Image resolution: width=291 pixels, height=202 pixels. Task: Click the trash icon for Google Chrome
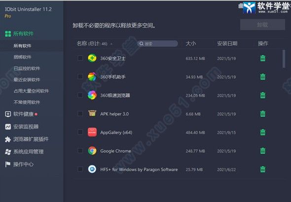(262, 151)
